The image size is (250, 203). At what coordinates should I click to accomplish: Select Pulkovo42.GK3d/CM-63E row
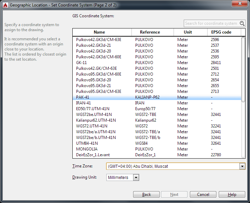pos(157,40)
